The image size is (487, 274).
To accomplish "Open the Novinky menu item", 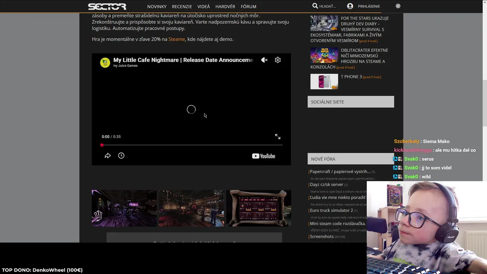I will 157,6.
